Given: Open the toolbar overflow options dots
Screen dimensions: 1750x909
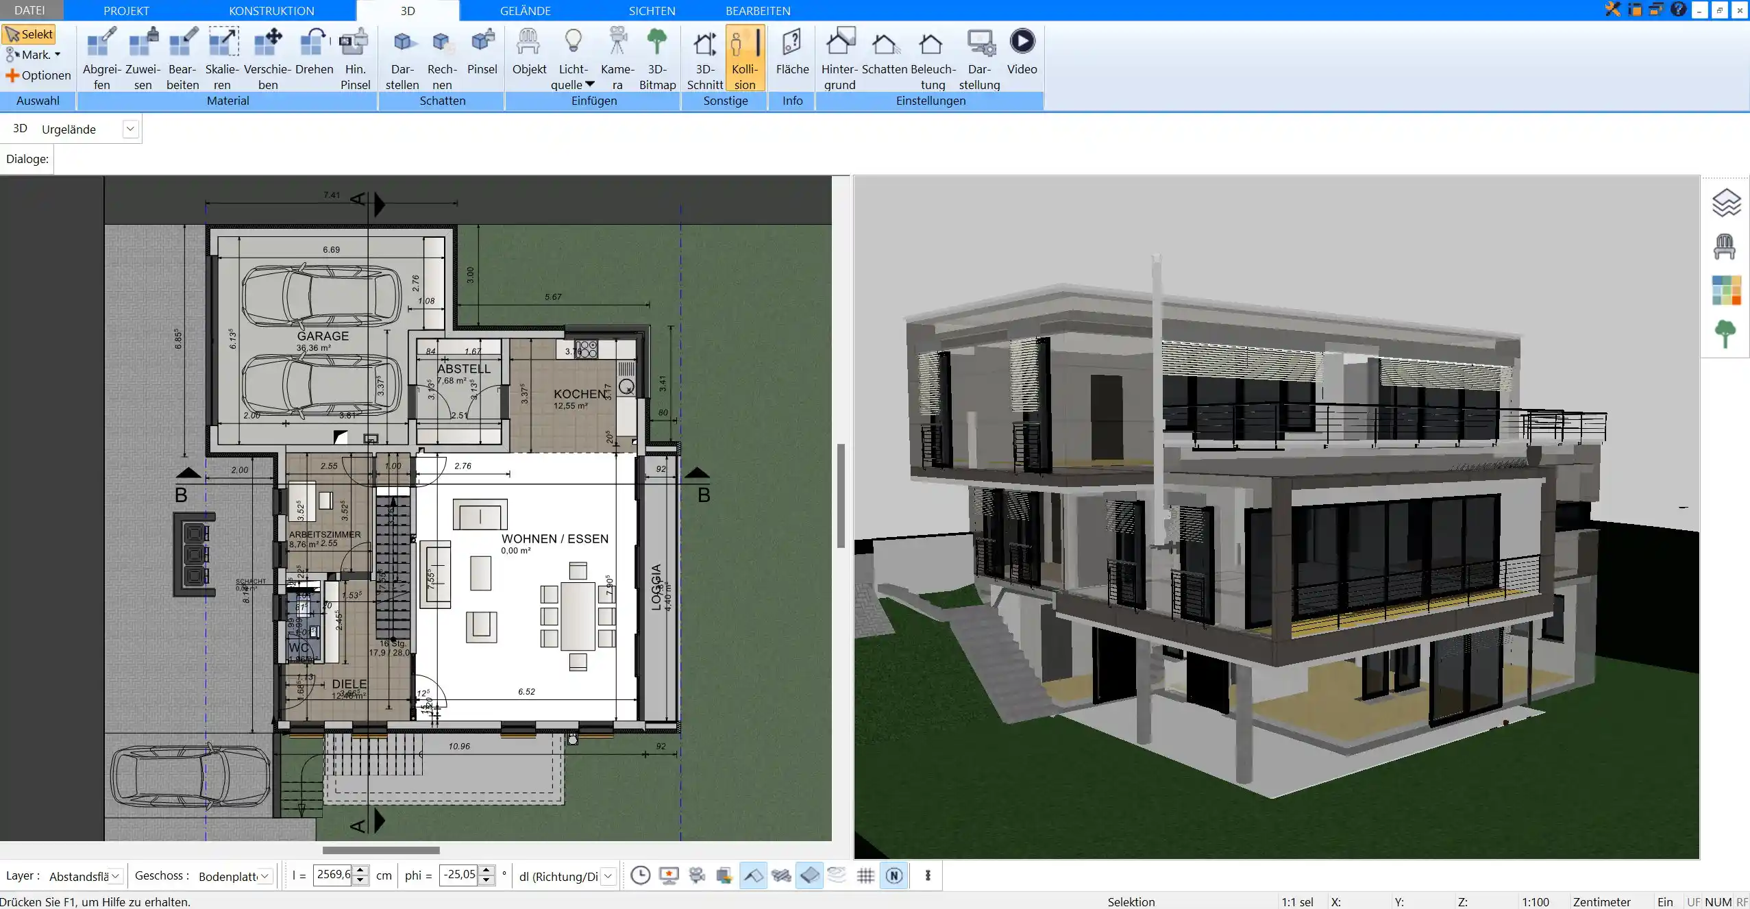Looking at the screenshot, I should (x=928, y=875).
